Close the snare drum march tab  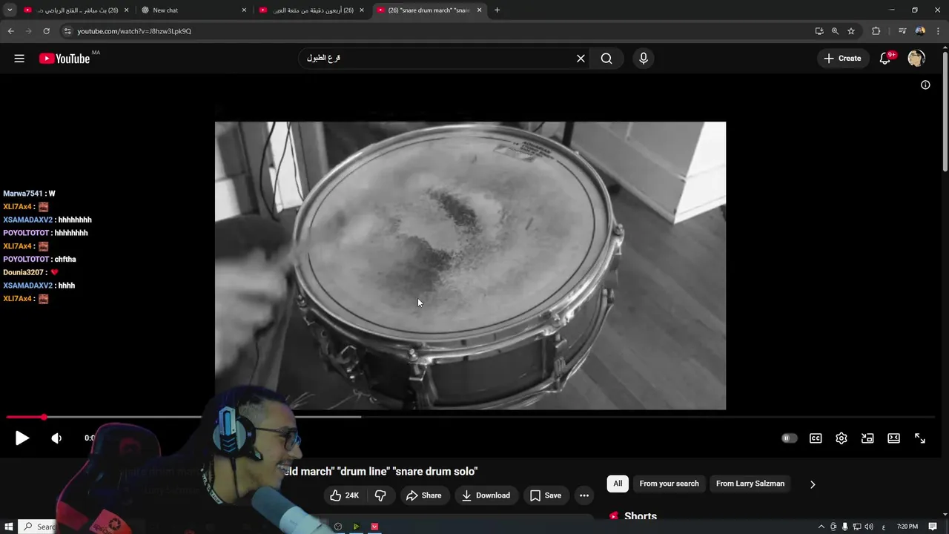[x=479, y=10]
